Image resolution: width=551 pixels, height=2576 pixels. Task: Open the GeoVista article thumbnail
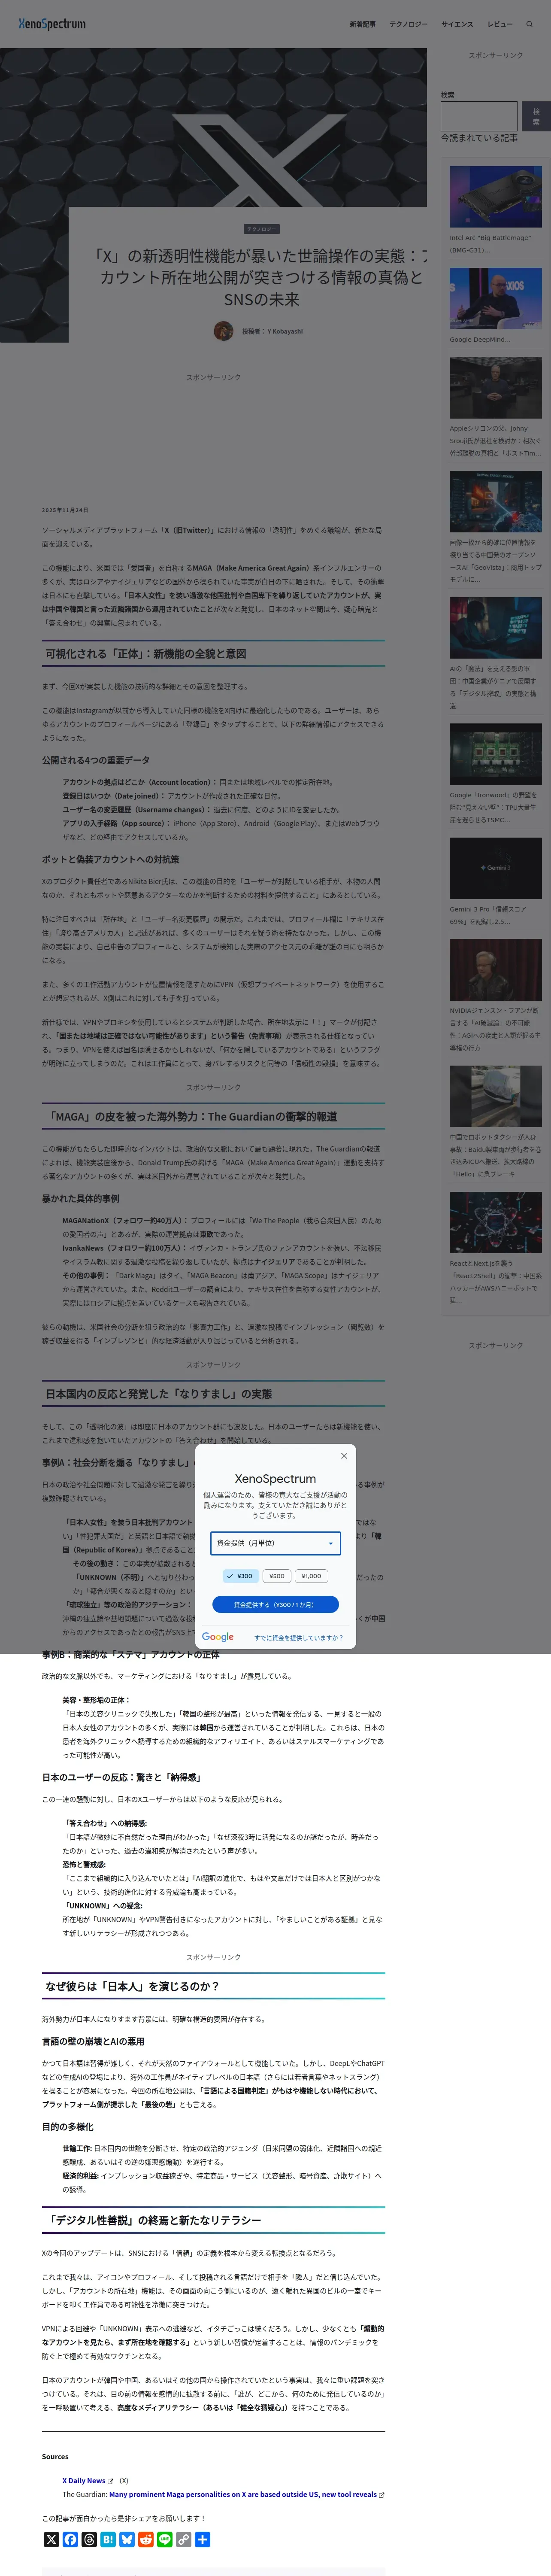pos(495,502)
